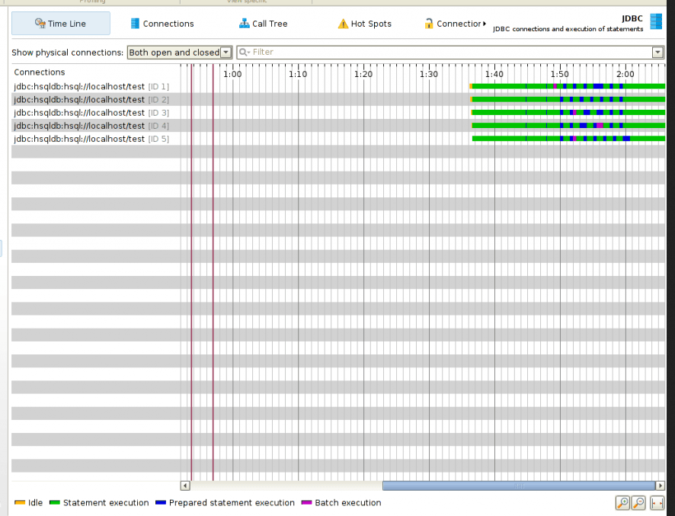Click the fit-to-window zoom button
Viewport: 675px width, 516px height.
(657, 502)
